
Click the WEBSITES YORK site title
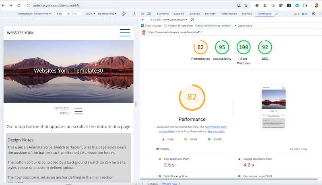20,33
